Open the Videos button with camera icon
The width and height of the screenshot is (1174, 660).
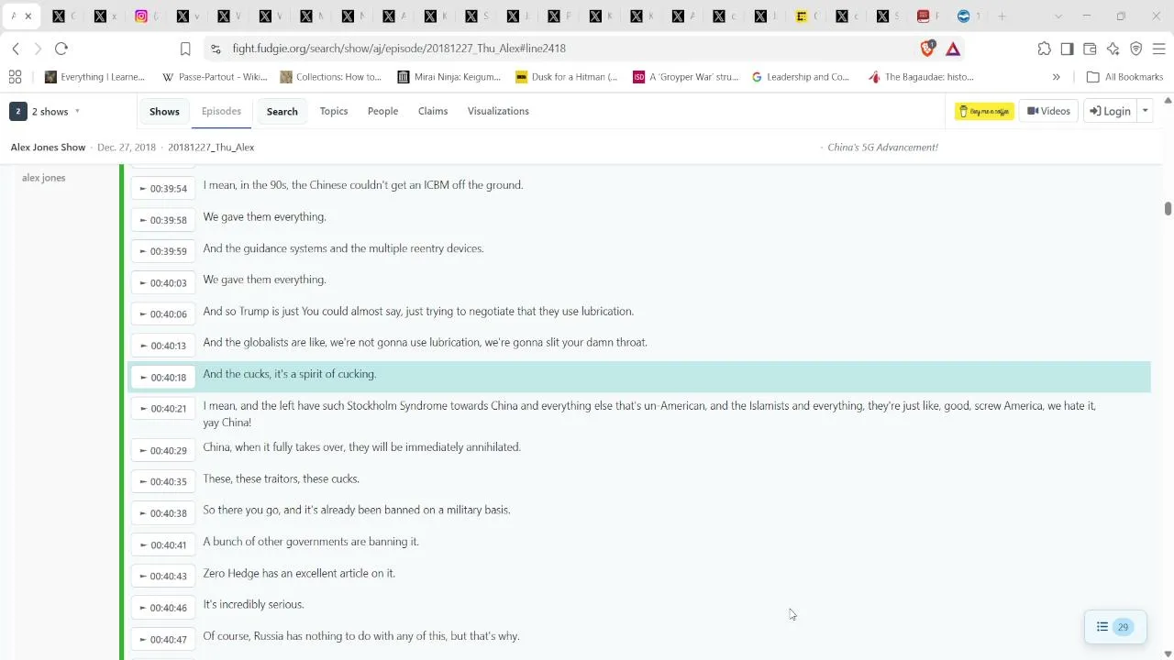(x=1048, y=111)
